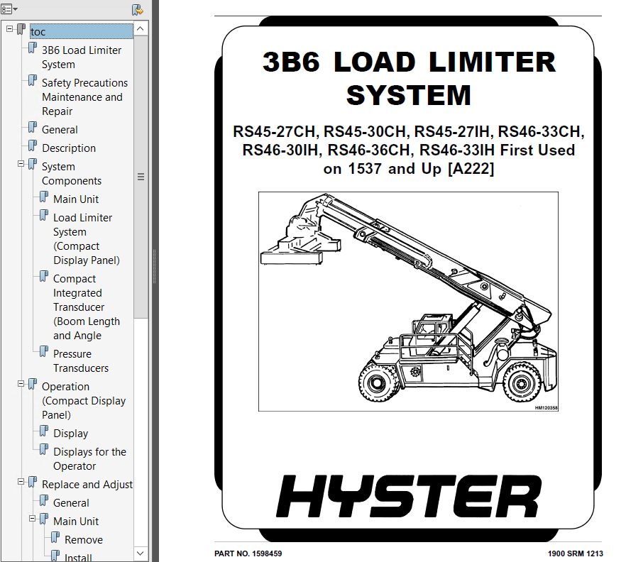This screenshot has width=626, height=562.
Task: Click the HYSTER logo on the cover
Action: pos(408,496)
